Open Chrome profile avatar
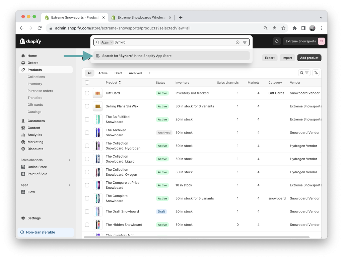 coord(312,28)
